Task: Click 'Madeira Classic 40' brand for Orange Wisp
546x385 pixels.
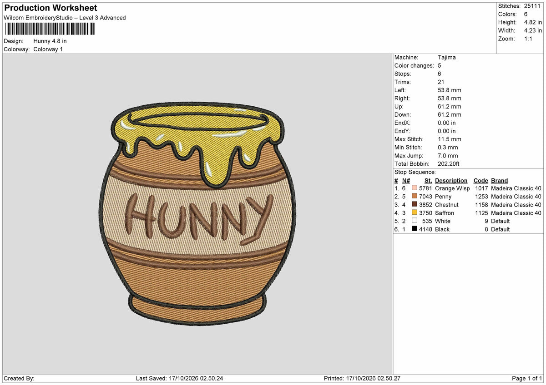Action: click(x=516, y=188)
